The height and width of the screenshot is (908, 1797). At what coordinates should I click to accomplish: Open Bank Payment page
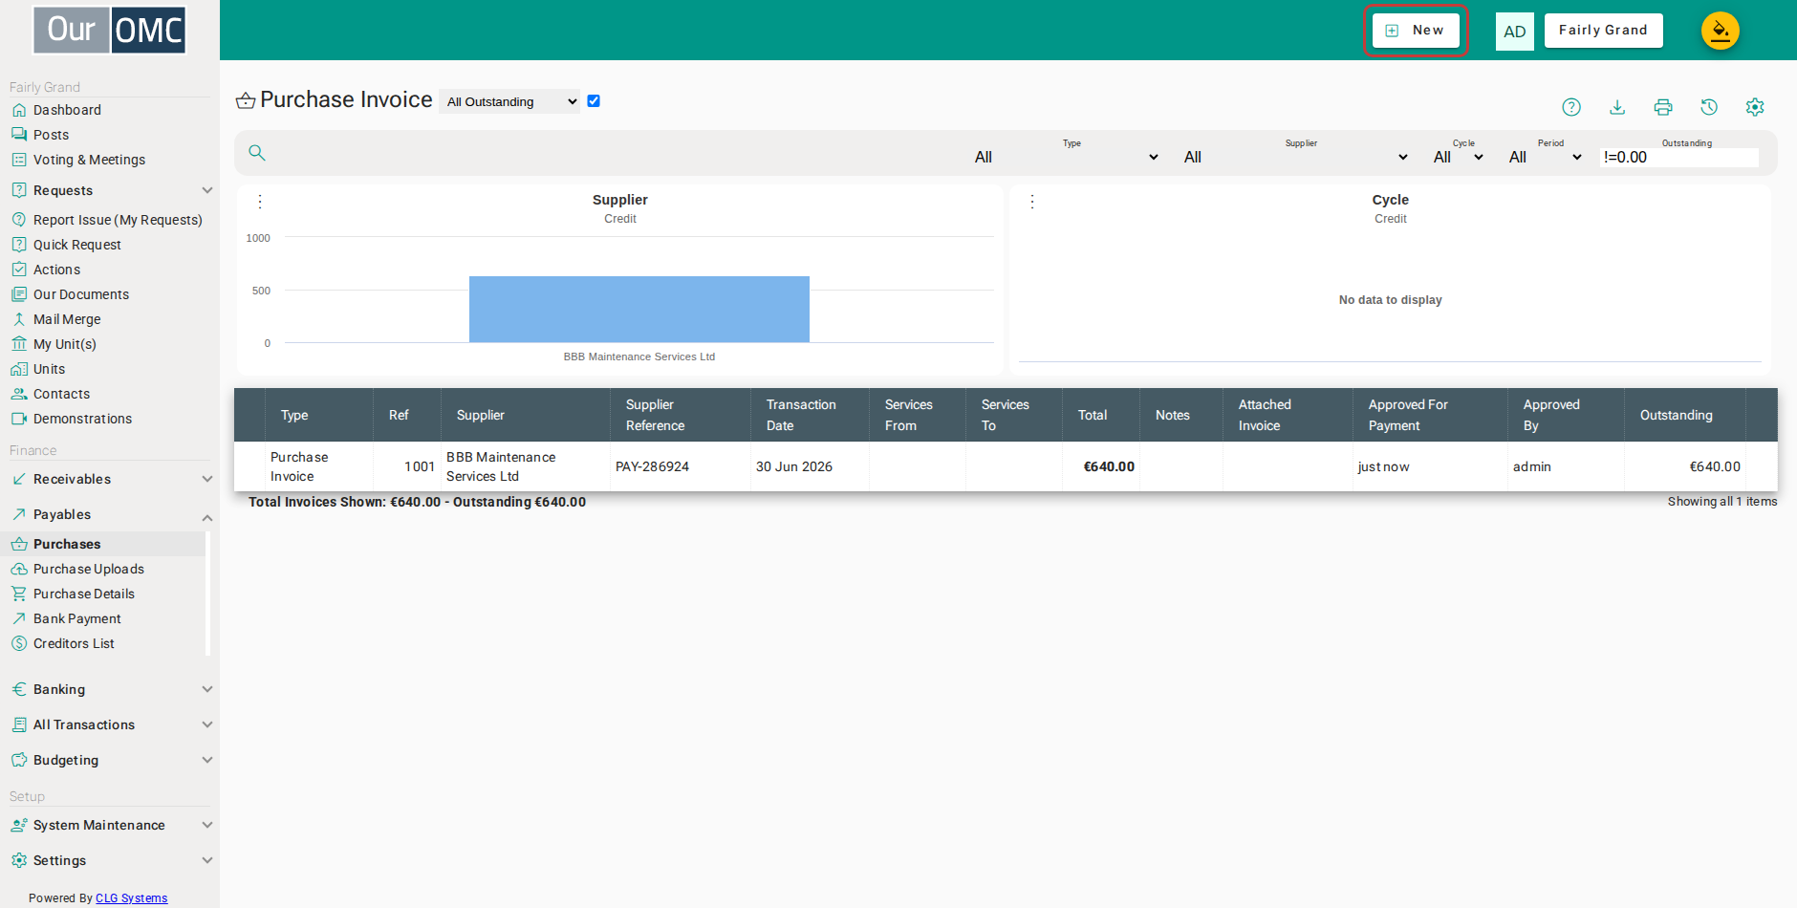(77, 618)
